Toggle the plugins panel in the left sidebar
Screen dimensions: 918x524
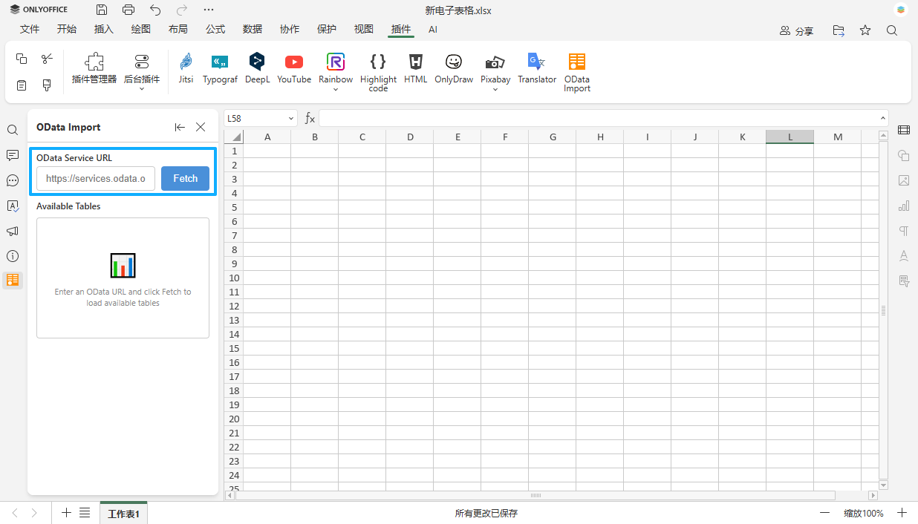13,281
